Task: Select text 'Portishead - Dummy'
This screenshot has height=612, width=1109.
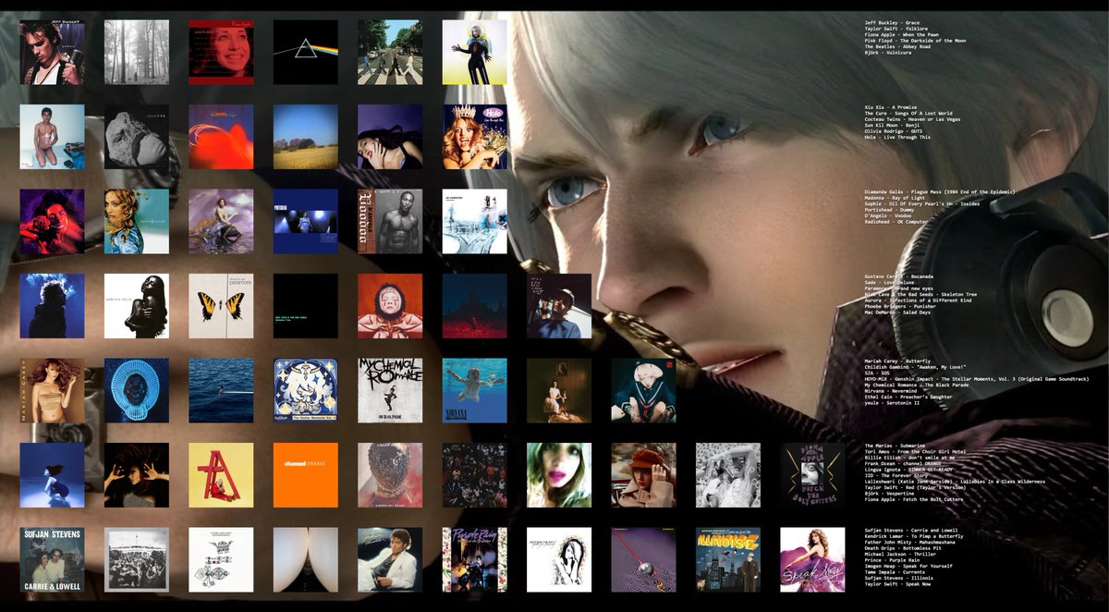Action: tap(889, 208)
